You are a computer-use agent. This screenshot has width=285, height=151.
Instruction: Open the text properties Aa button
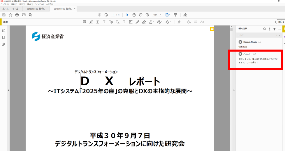click(x=202, y=22)
